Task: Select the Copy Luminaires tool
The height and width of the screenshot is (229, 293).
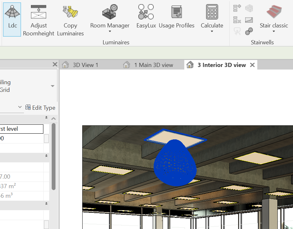Action: pyautogui.click(x=70, y=19)
